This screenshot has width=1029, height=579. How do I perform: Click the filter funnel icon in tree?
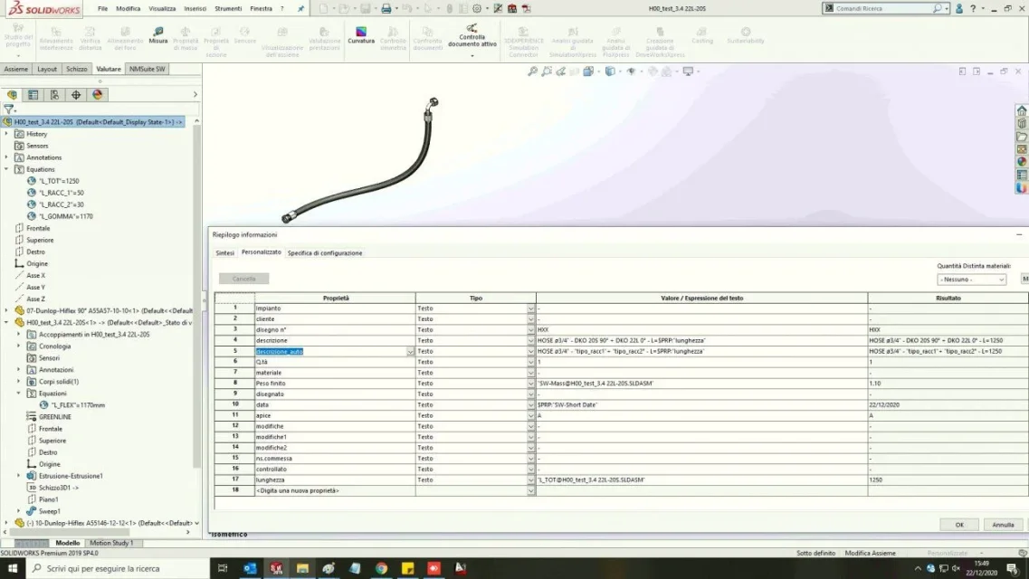click(x=8, y=109)
